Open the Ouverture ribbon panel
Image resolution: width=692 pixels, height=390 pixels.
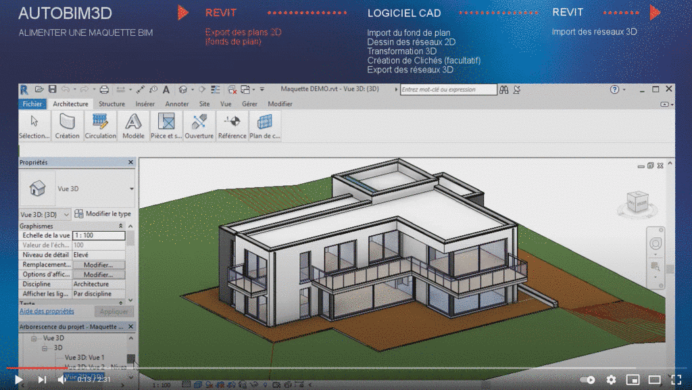click(x=199, y=126)
